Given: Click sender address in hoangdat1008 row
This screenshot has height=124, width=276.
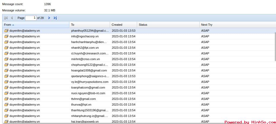Looking at the screenshot, I should tap(25, 70).
